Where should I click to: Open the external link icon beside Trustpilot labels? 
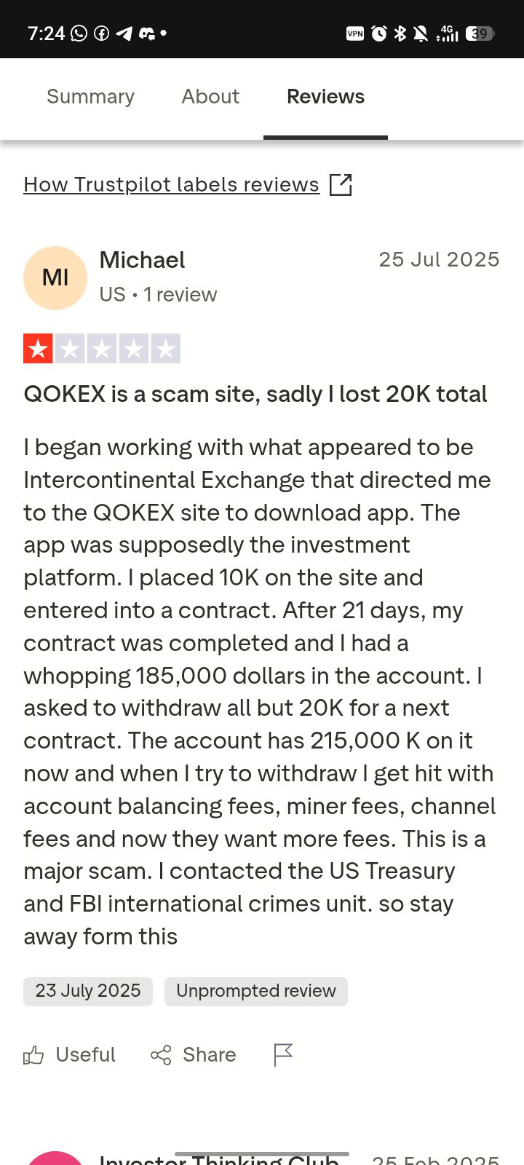(x=341, y=185)
